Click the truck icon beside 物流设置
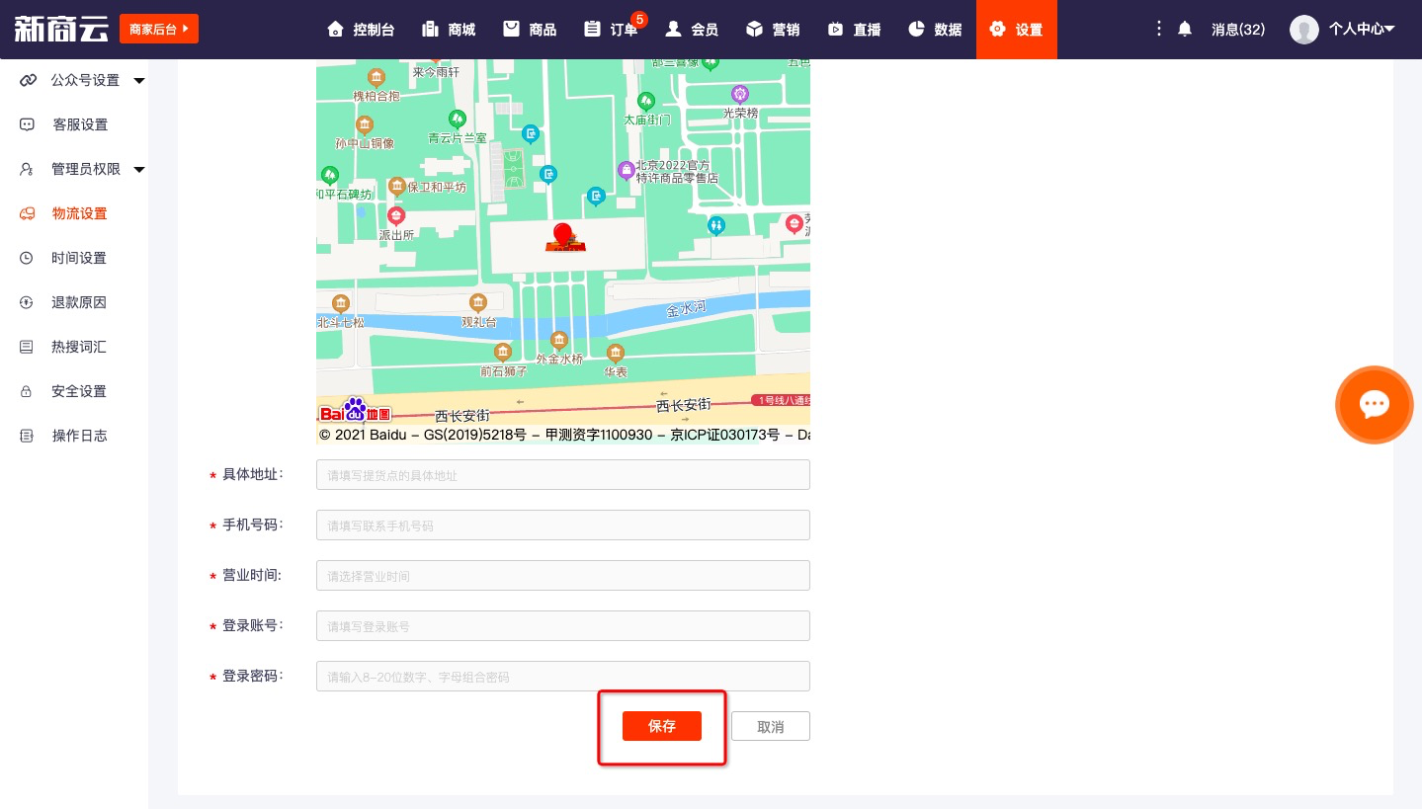The image size is (1422, 809). 28,213
